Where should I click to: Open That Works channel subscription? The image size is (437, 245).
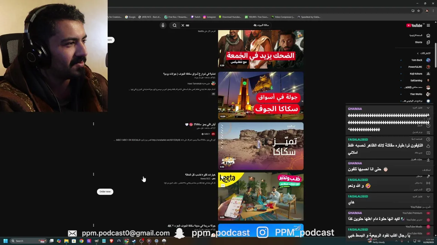click(416, 94)
